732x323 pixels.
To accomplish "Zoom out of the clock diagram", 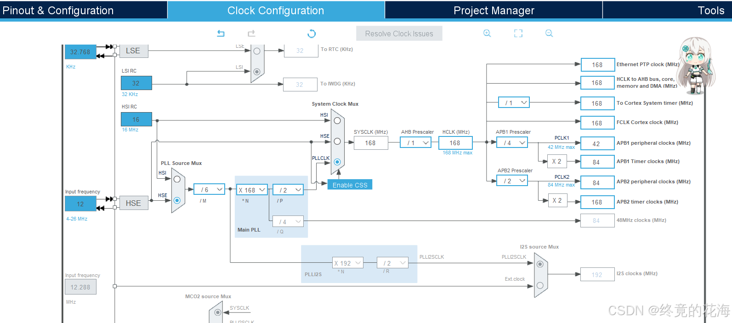I will [549, 33].
